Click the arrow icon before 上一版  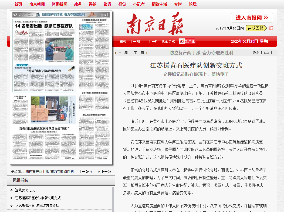[91, 171]
